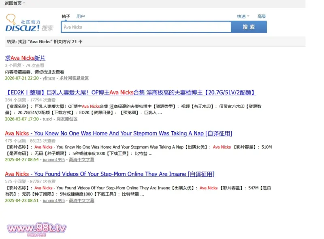Open 高清中文字幕 section under 2025-04-27 result
The height and width of the screenshot is (239, 324).
coord(81,160)
